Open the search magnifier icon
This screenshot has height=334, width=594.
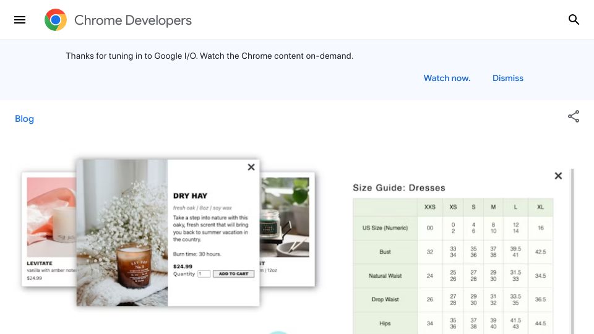(x=574, y=20)
